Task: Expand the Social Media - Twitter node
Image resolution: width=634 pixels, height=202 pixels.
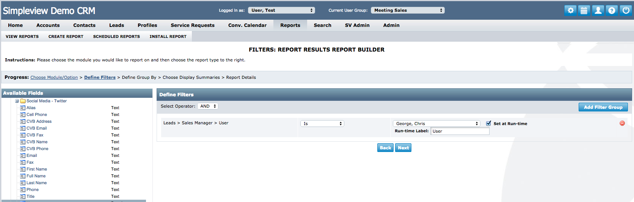Action: coord(17,101)
